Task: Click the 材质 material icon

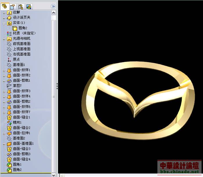Action: (x=9, y=34)
